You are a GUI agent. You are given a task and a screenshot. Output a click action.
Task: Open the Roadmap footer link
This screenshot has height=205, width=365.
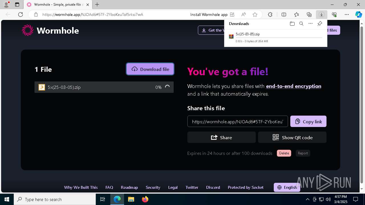point(129,187)
